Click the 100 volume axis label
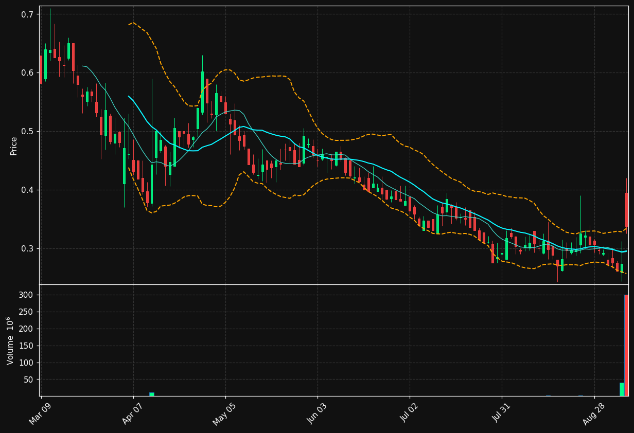The height and width of the screenshot is (433, 634). pos(27,363)
